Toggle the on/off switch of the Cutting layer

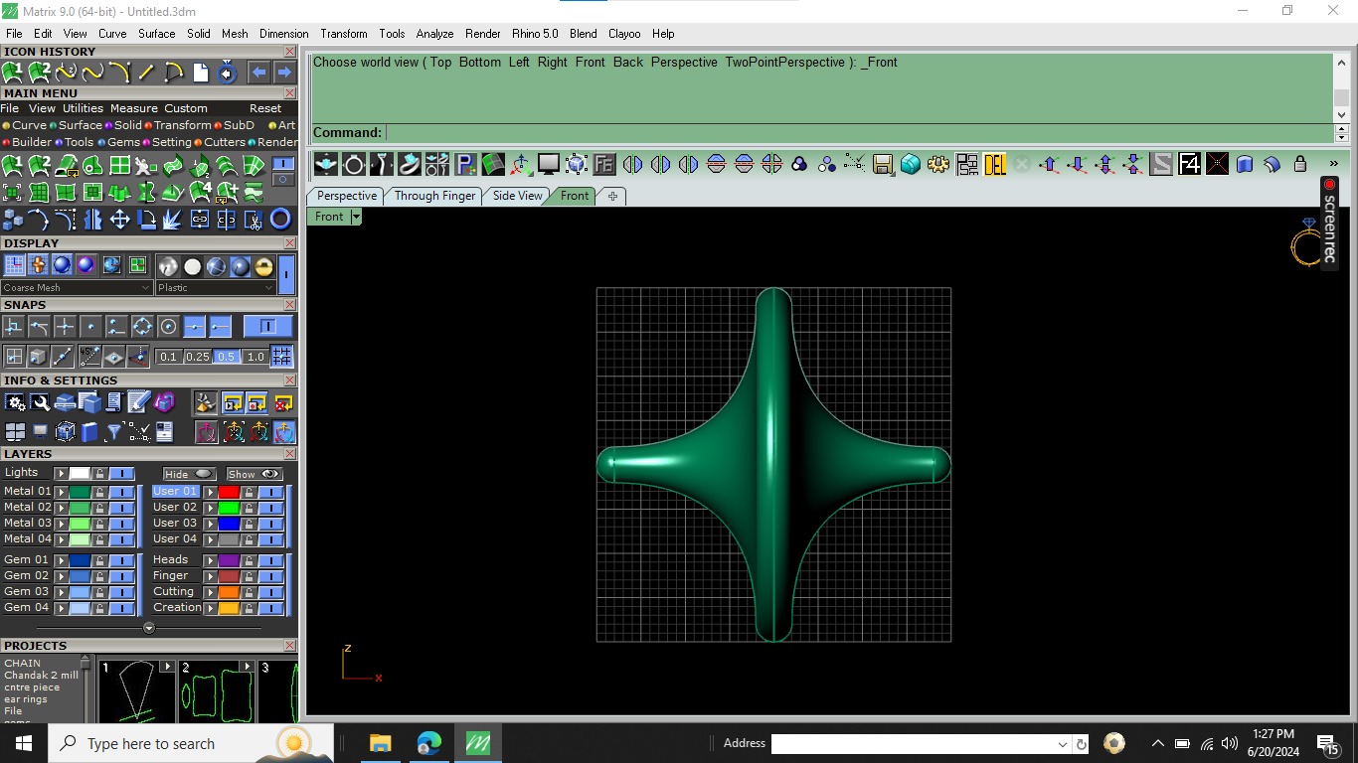[270, 592]
